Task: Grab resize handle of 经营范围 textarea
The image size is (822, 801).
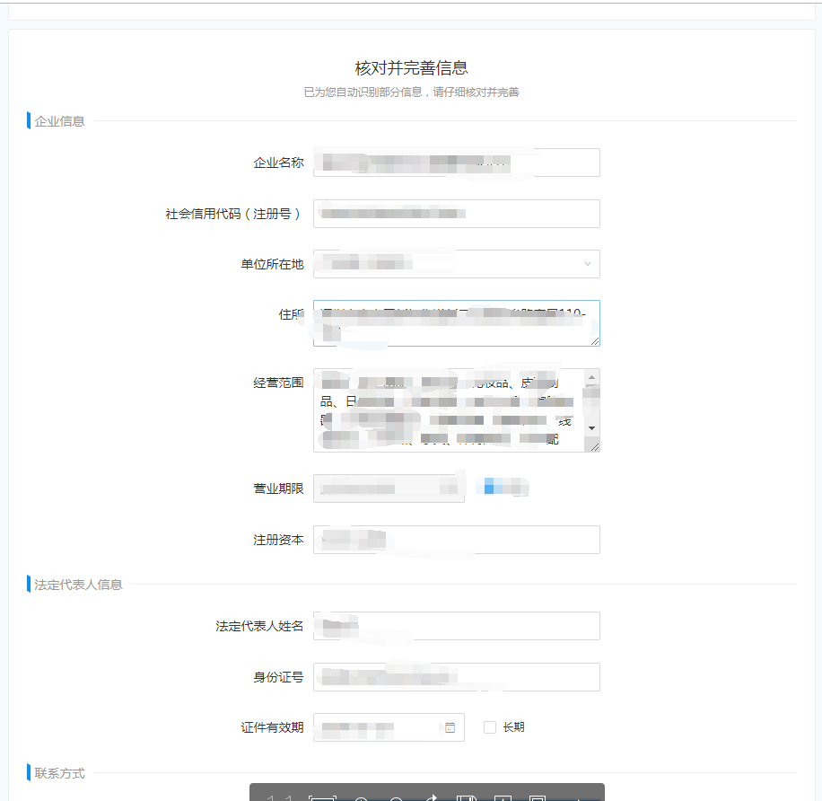Action: 595,445
